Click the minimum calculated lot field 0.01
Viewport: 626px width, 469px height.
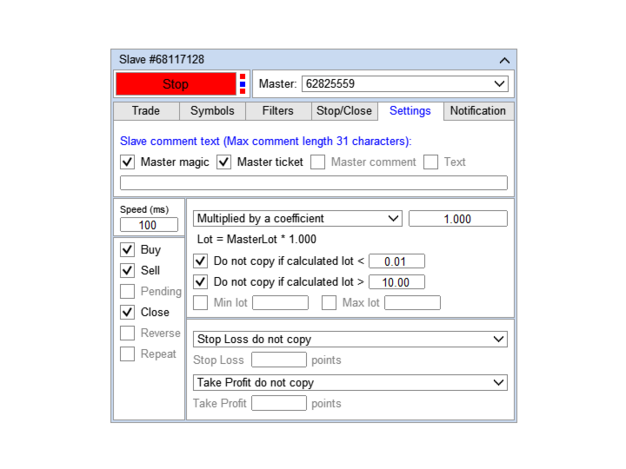(x=396, y=261)
